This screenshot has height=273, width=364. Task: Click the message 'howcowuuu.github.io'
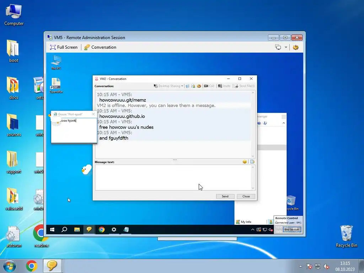(x=122, y=116)
